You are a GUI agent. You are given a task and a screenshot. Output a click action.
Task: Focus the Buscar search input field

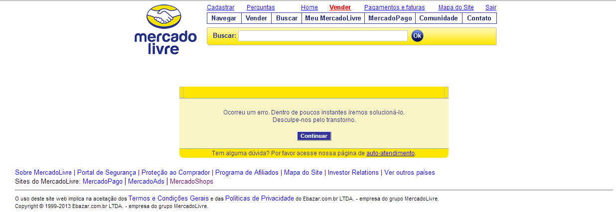click(323, 36)
